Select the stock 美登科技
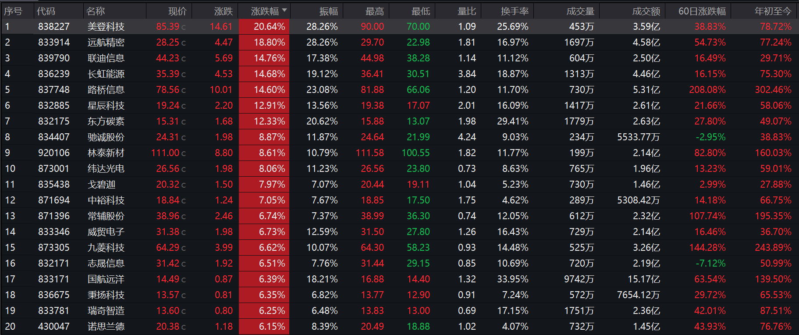The width and height of the screenshot is (799, 335). (106, 27)
